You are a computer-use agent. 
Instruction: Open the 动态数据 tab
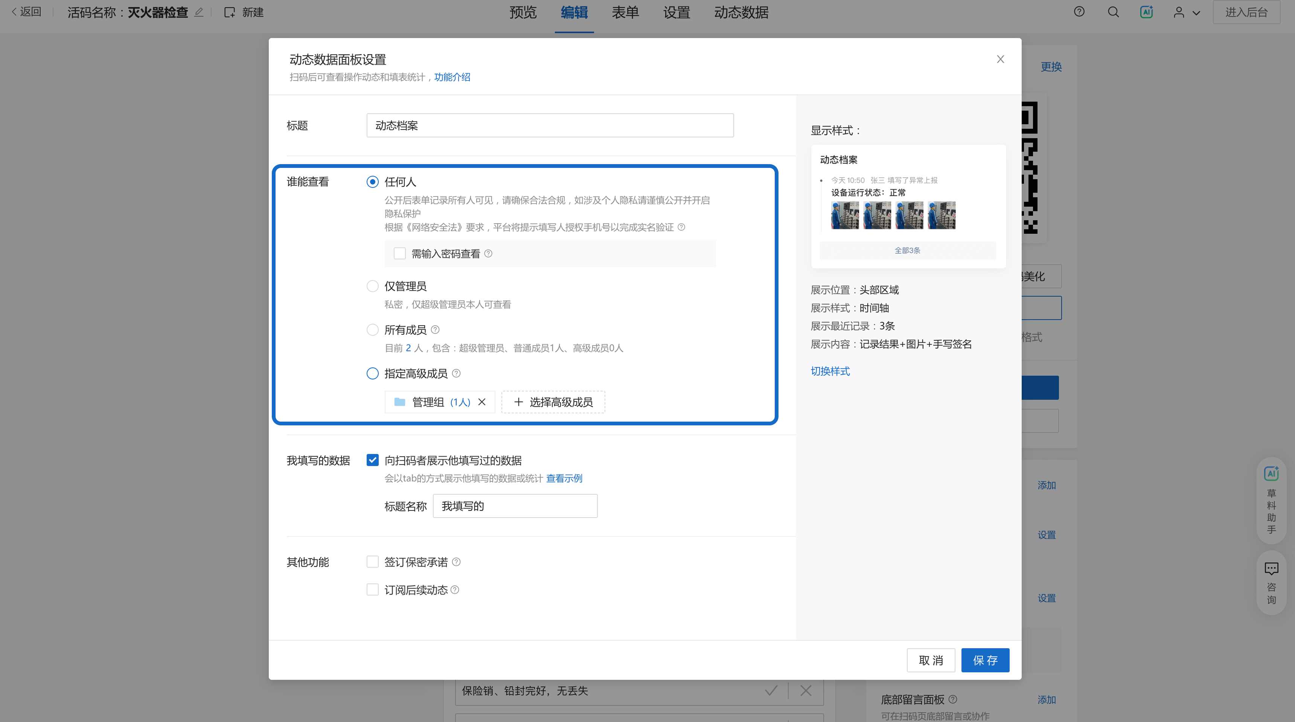pos(741,12)
